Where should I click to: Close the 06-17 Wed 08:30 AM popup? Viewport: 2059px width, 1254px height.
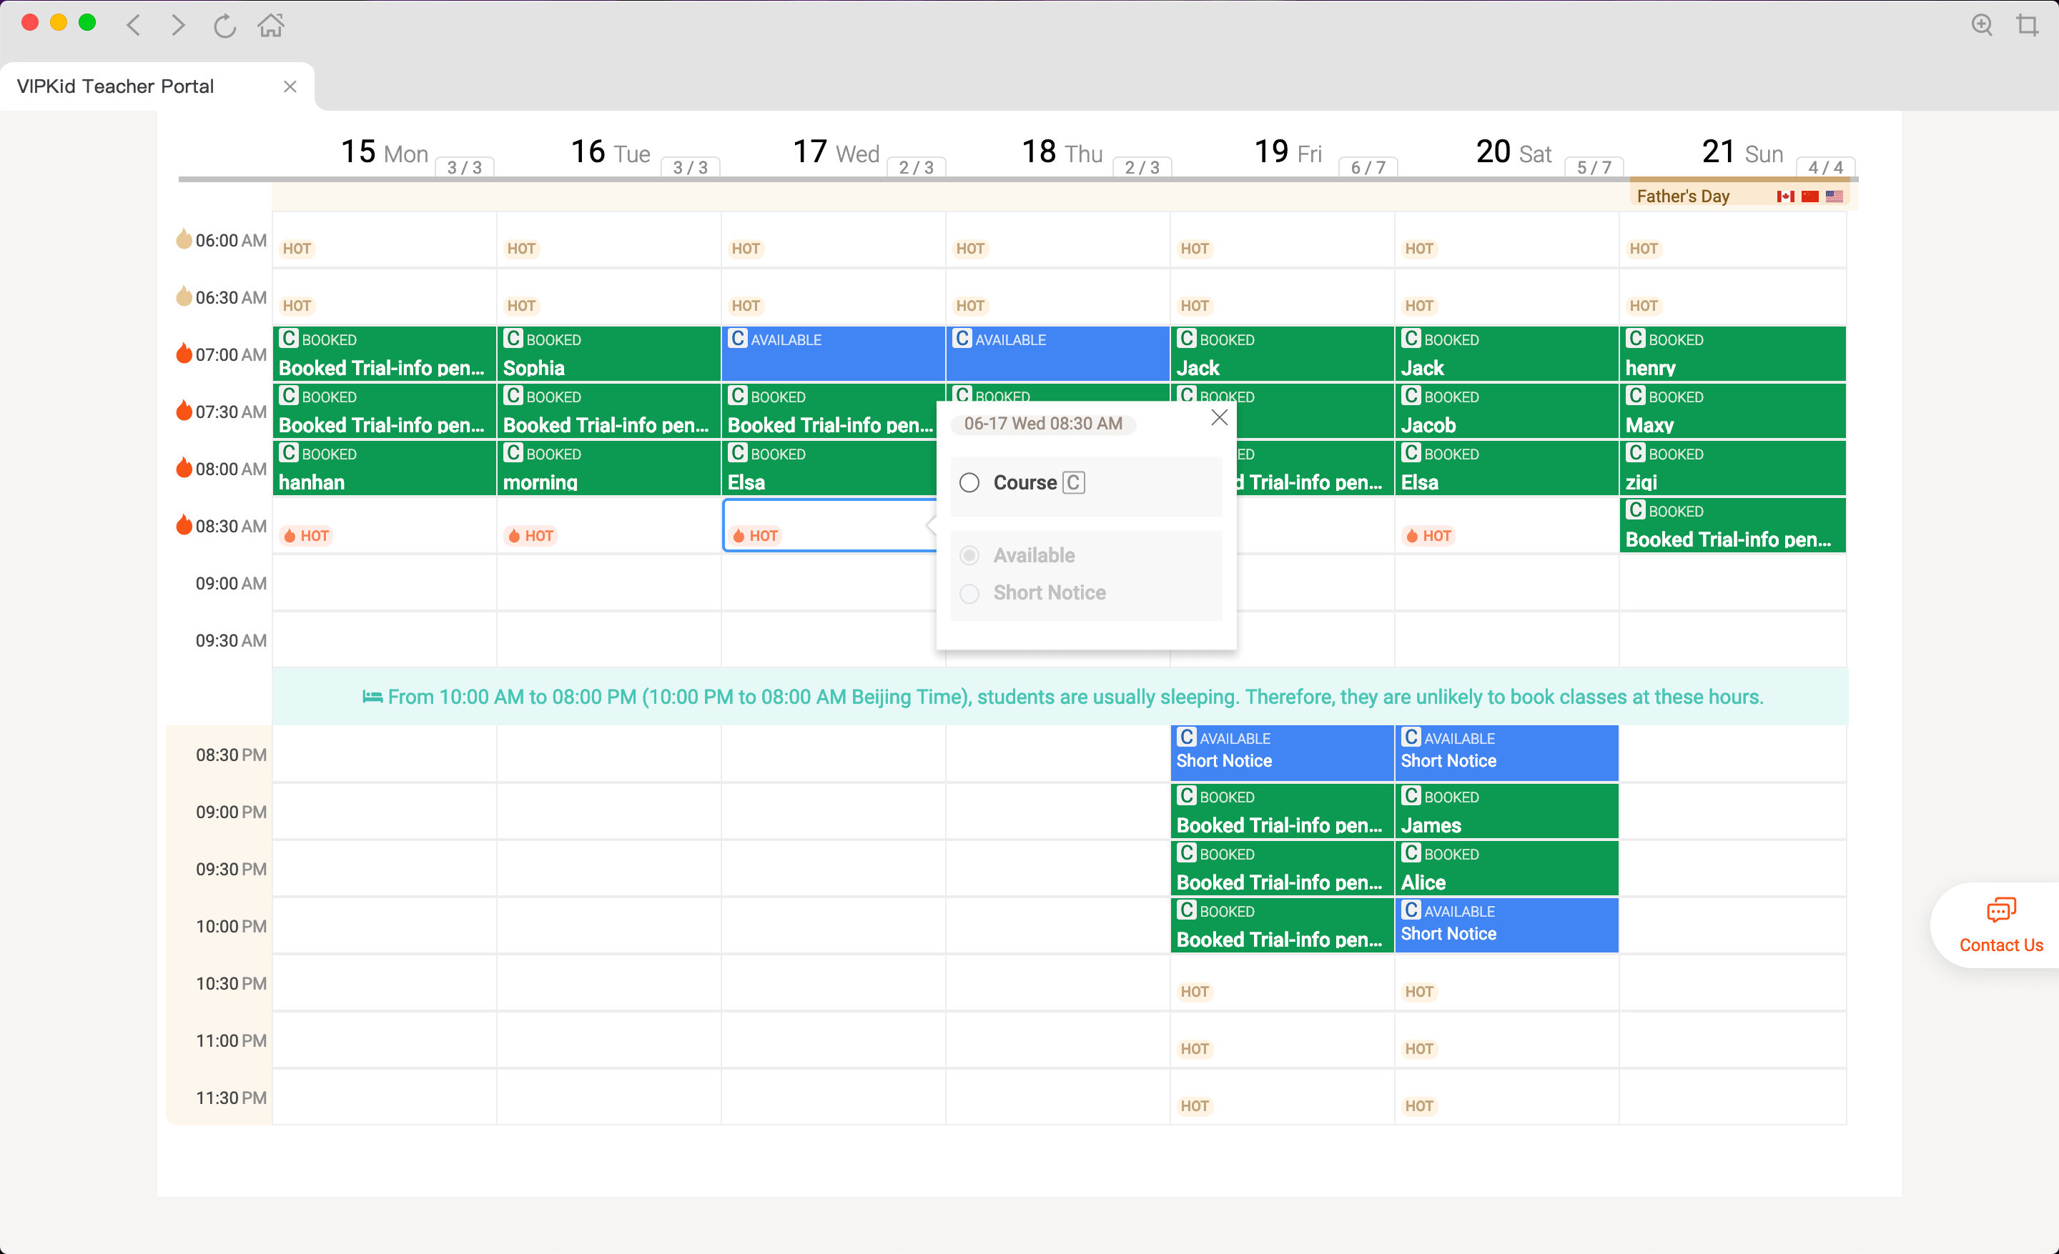tap(1219, 417)
